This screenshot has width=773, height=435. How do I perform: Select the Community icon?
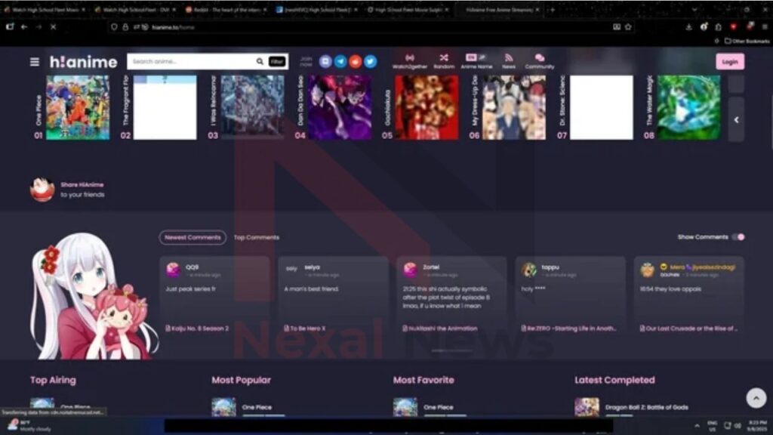[539, 58]
